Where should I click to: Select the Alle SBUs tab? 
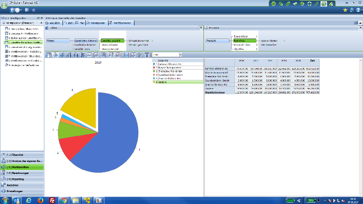(x=53, y=23)
